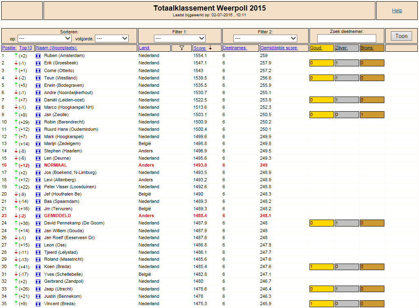Sort by Gemiddelde score column header

pyautogui.click(x=279, y=48)
